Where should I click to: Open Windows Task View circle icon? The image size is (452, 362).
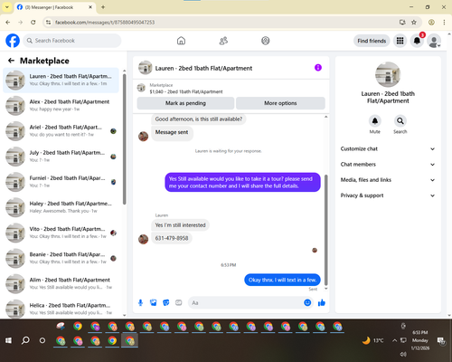pos(42,340)
